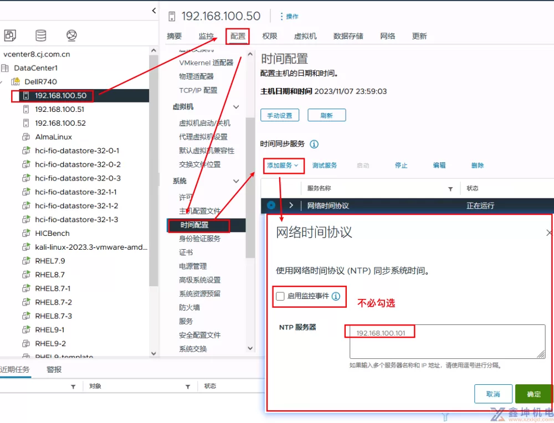
Task: Open the 更新 tab
Action: pyautogui.click(x=419, y=36)
